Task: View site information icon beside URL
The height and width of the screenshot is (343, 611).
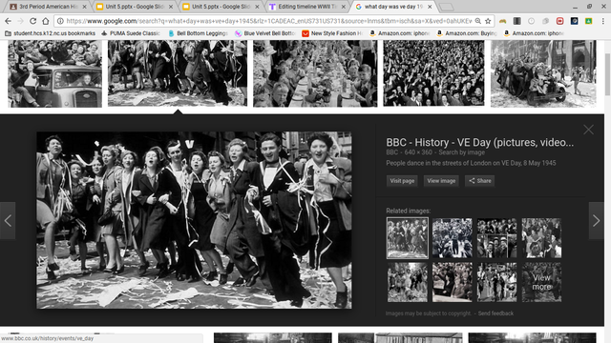Action: [x=59, y=21]
